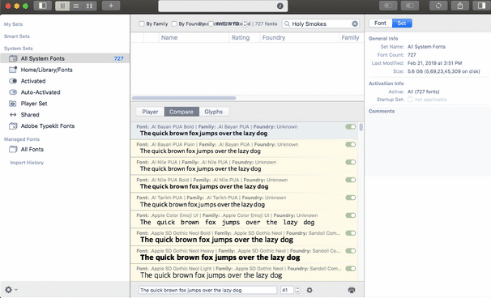Switch to the Font info tab
The image size is (491, 298).
380,23
